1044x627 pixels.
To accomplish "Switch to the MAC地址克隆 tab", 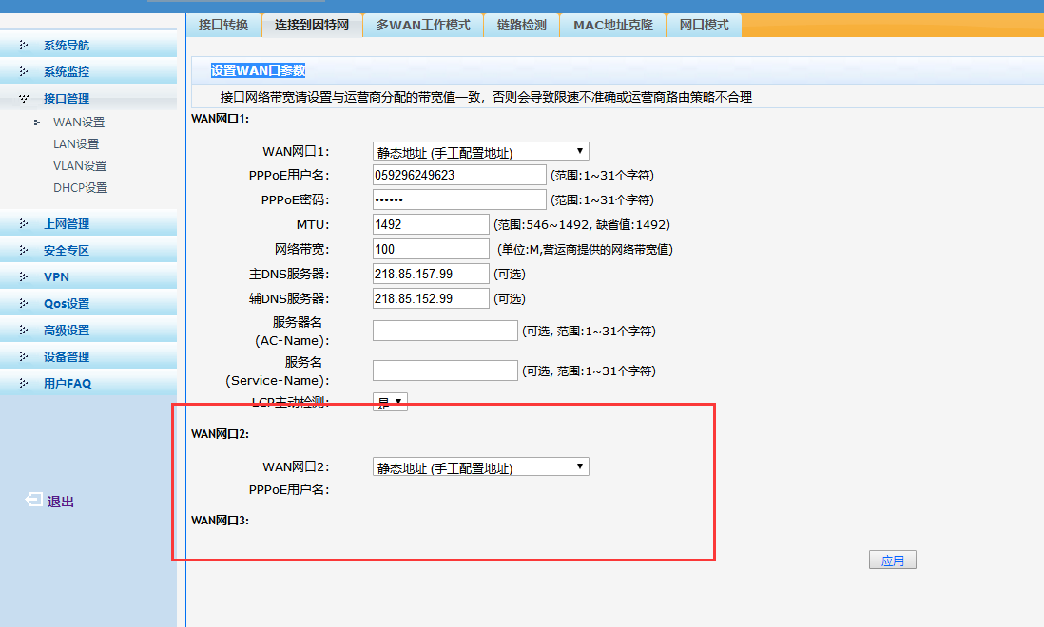I will [613, 26].
